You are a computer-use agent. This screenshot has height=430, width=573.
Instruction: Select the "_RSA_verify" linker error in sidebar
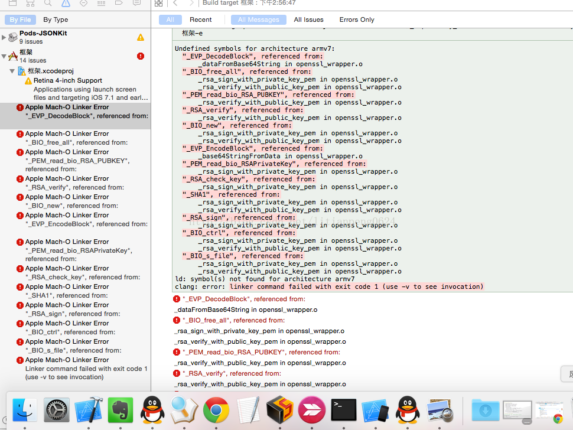tap(75, 183)
